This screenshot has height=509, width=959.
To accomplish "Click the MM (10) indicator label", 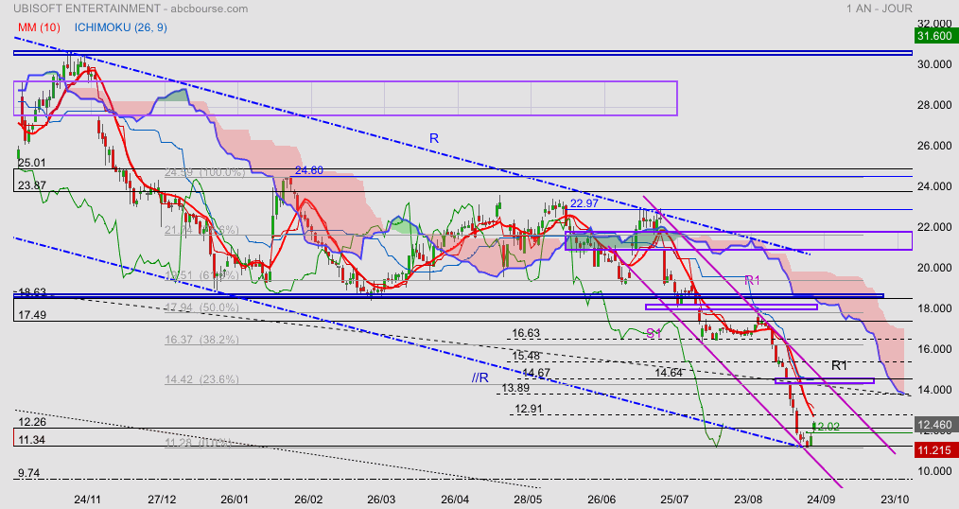I will [39, 27].
